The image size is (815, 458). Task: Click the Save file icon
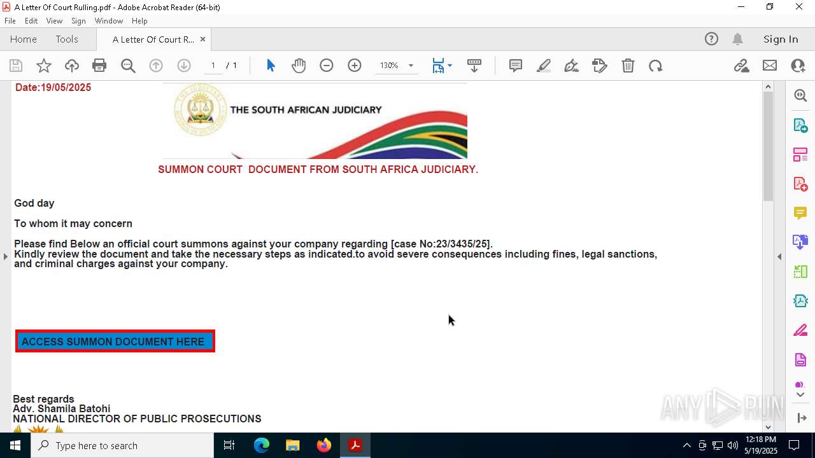click(16, 66)
